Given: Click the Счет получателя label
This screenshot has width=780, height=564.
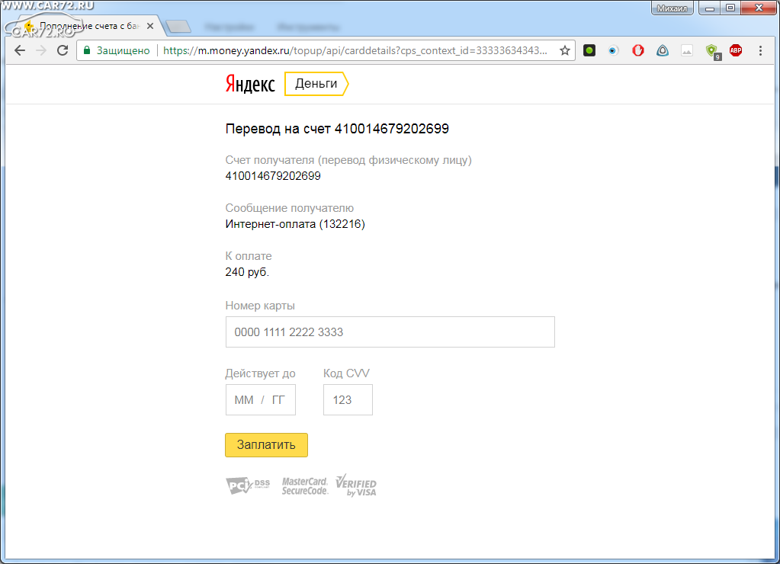Looking at the screenshot, I should point(348,160).
